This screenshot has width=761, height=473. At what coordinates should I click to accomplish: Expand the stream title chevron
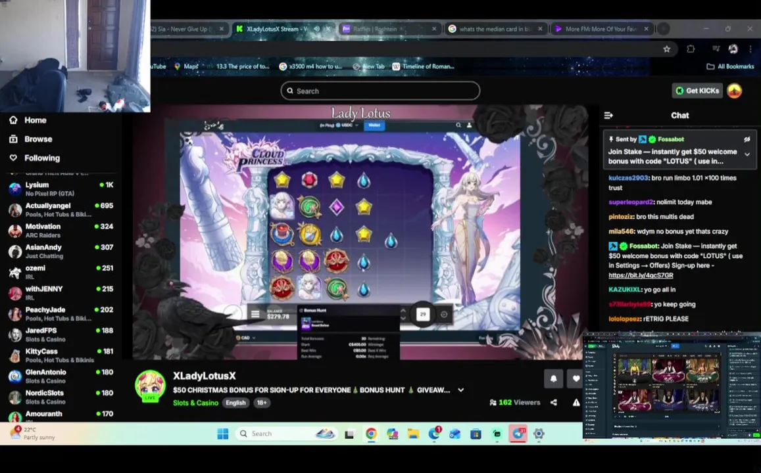(x=460, y=390)
